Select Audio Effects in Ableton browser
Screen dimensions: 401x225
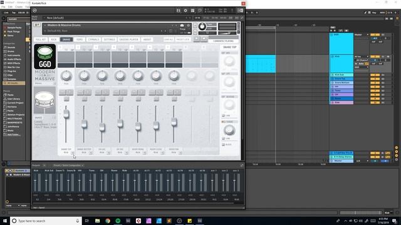pyautogui.click(x=14, y=59)
